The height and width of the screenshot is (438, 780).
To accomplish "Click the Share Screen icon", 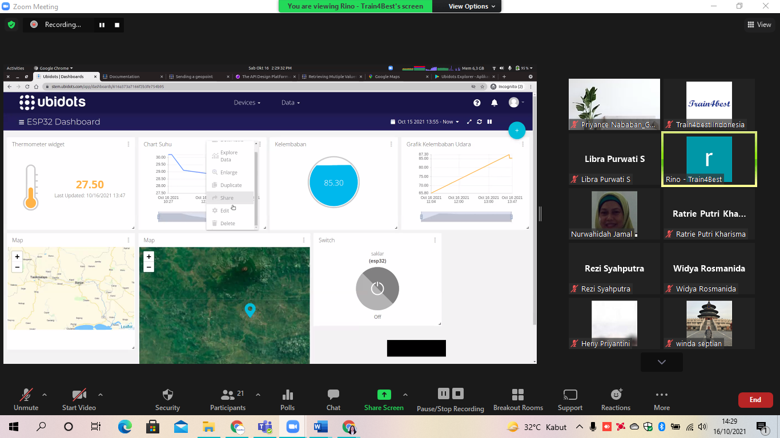I will pyautogui.click(x=384, y=395).
